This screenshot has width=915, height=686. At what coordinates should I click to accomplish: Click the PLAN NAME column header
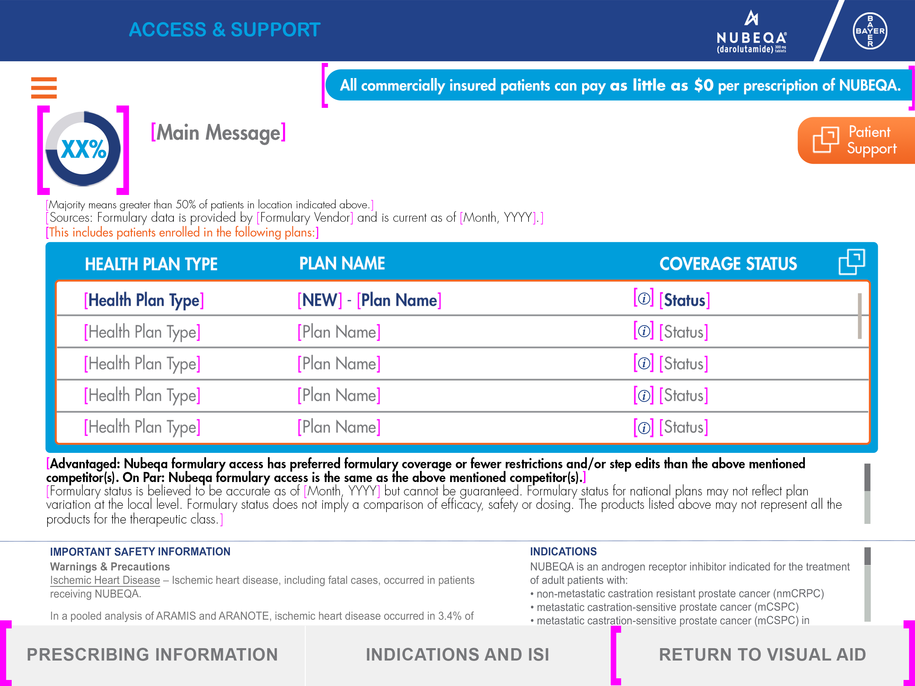(x=342, y=264)
